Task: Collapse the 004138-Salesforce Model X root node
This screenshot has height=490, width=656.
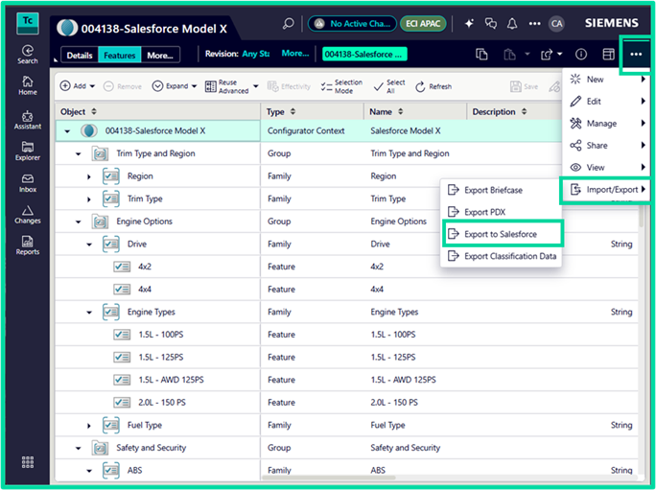Action: (x=67, y=131)
